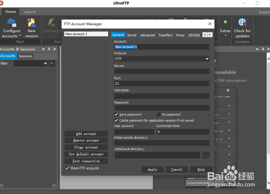Close the FTP Account Manager dialog
The image size is (270, 194).
[x=210, y=24]
